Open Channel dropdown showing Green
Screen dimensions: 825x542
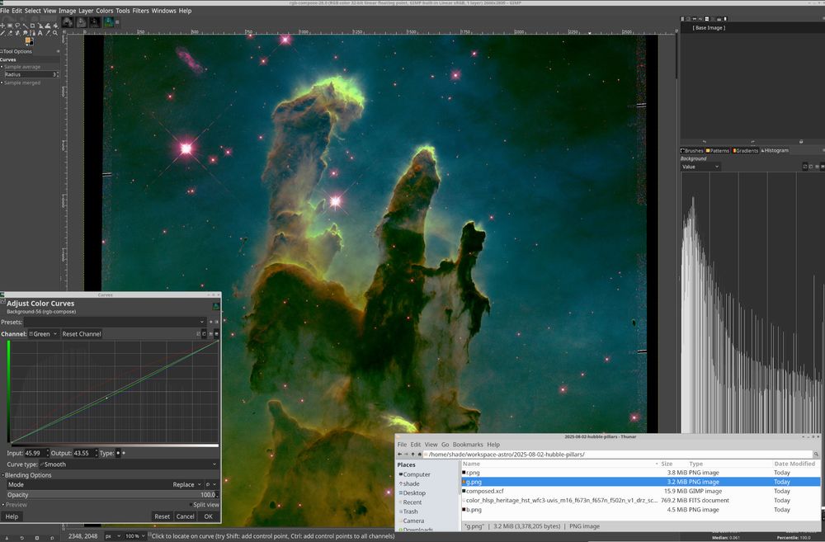point(43,334)
